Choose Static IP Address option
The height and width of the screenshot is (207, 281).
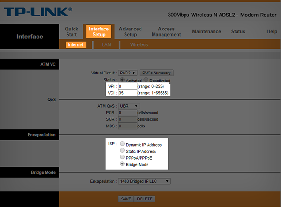[122, 150]
